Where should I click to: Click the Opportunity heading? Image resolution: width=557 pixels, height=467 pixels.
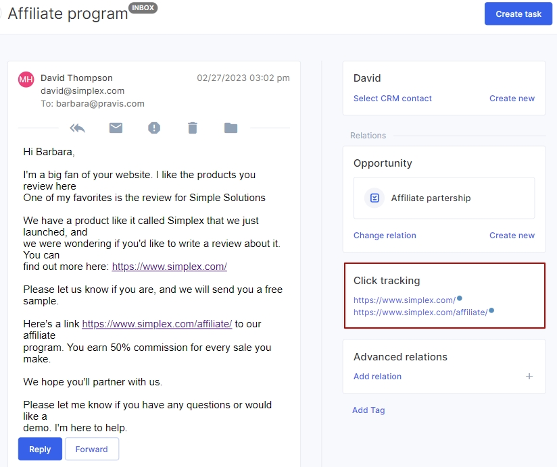click(x=383, y=163)
